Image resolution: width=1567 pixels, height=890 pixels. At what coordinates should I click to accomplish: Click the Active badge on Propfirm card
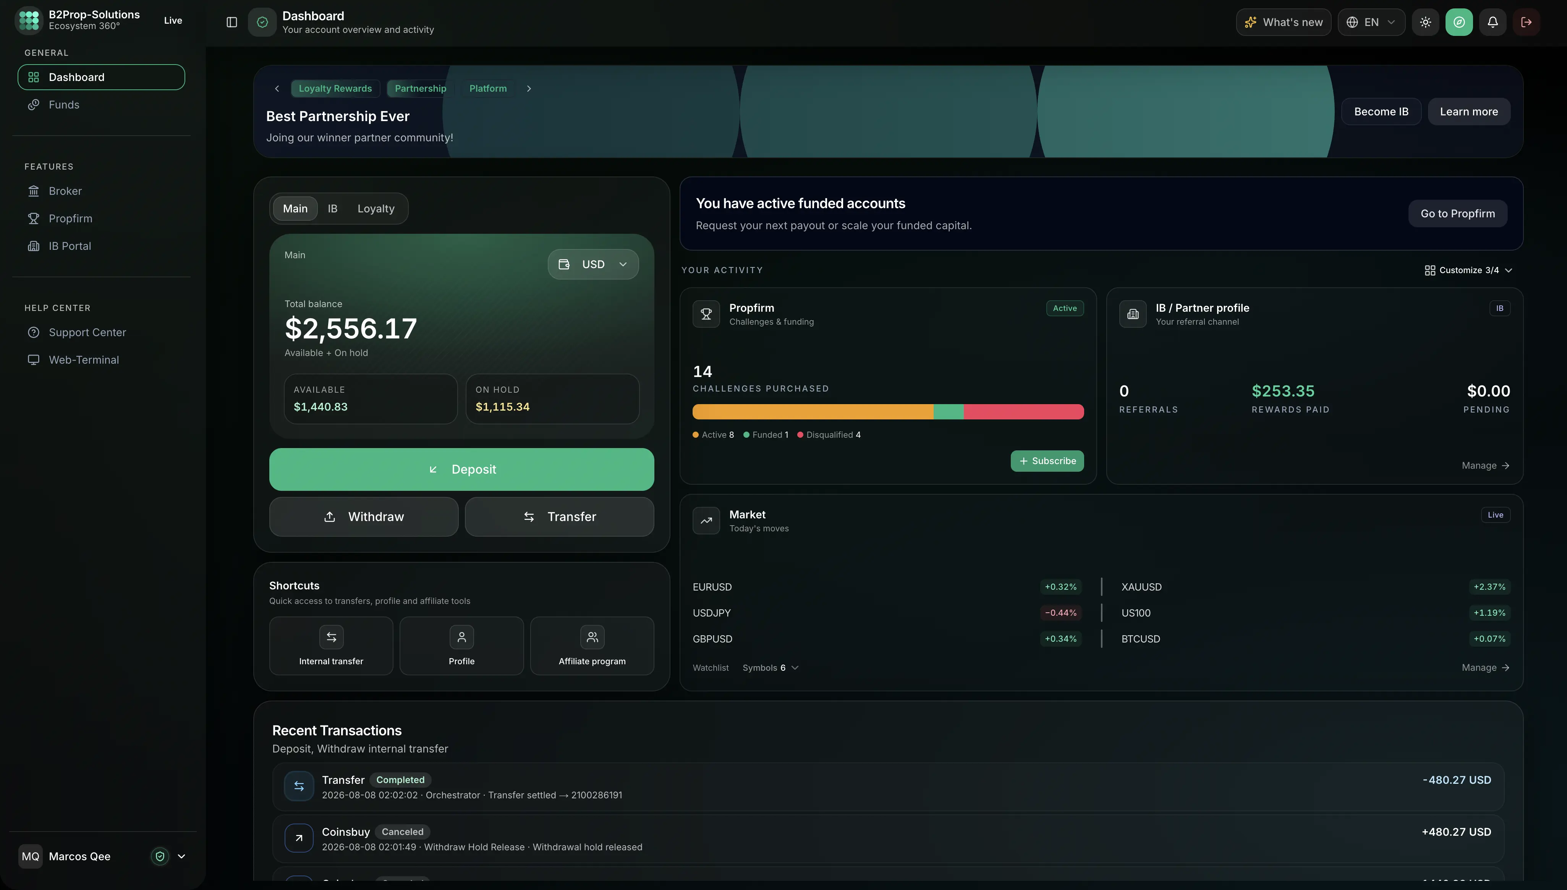coord(1065,308)
